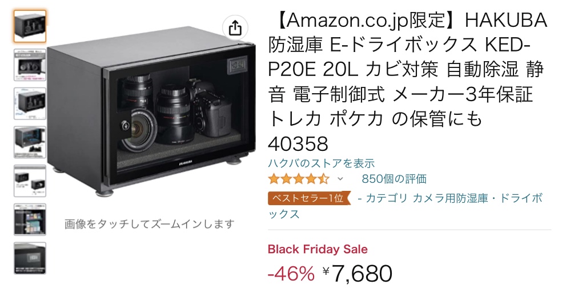Viewport: 570px width, 288px height.
Task: View the dimensions thumbnail, third in the list
Action: (x=30, y=103)
